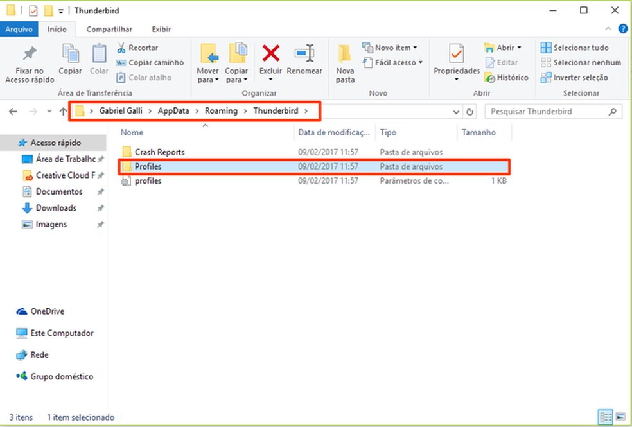Refresh the folder view
The height and width of the screenshot is (427, 632).
[x=470, y=112]
